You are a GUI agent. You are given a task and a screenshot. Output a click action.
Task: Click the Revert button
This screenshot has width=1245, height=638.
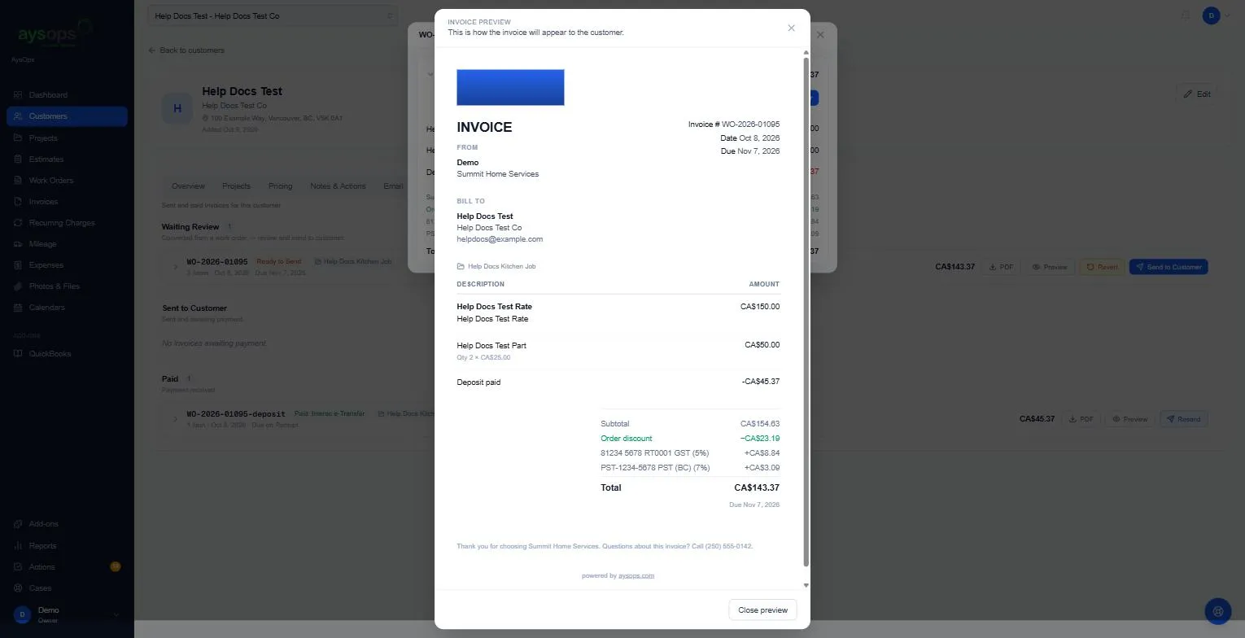[1102, 267]
